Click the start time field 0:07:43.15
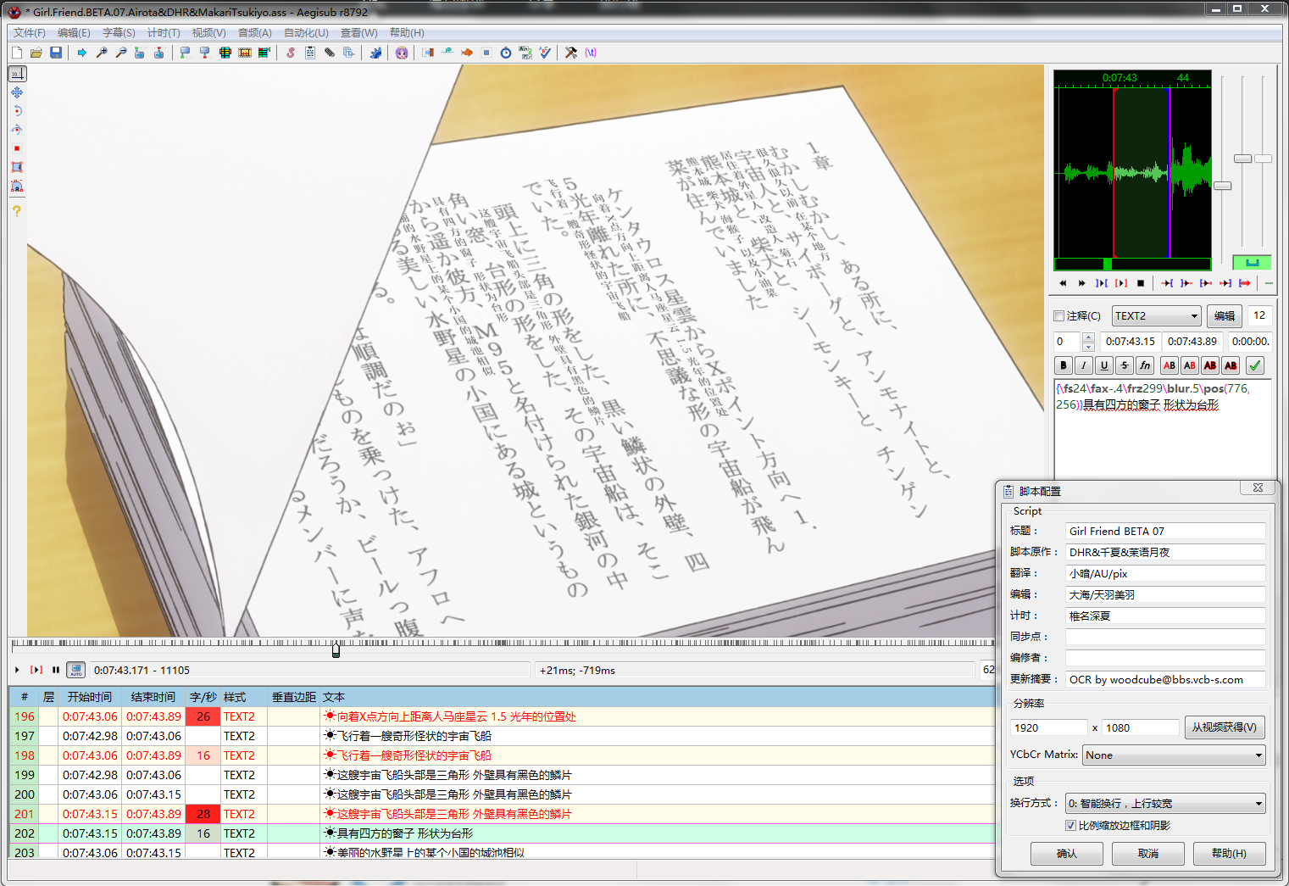This screenshot has height=886, width=1289. tap(1130, 342)
